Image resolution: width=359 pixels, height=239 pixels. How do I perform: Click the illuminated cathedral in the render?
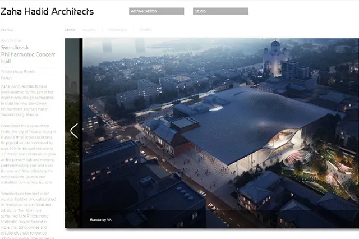pos(275,59)
